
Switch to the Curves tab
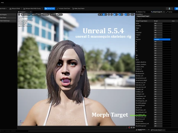pos(169,12)
